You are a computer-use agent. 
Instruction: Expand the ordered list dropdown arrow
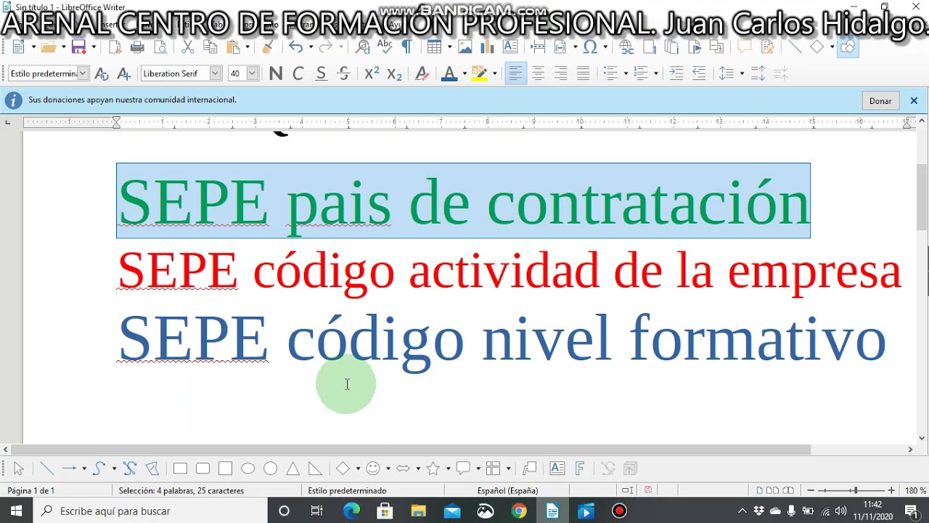[655, 73]
